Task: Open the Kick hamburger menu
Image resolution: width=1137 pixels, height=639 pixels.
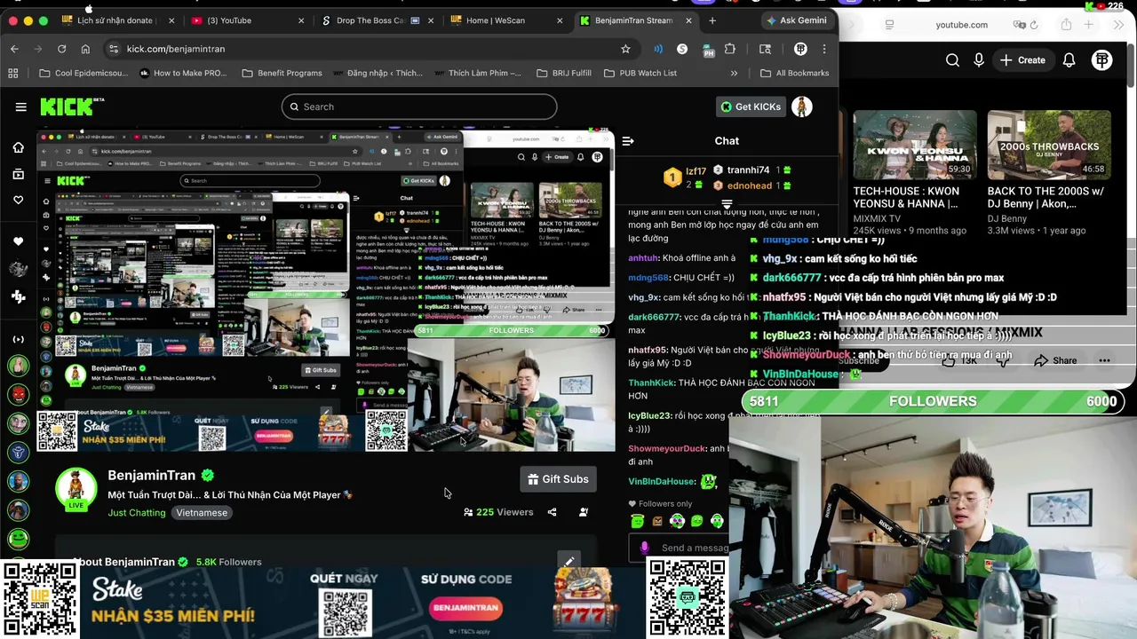Action: [20, 106]
